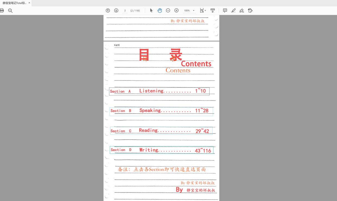
Task: Open the Comment tool
Action: (225, 10)
